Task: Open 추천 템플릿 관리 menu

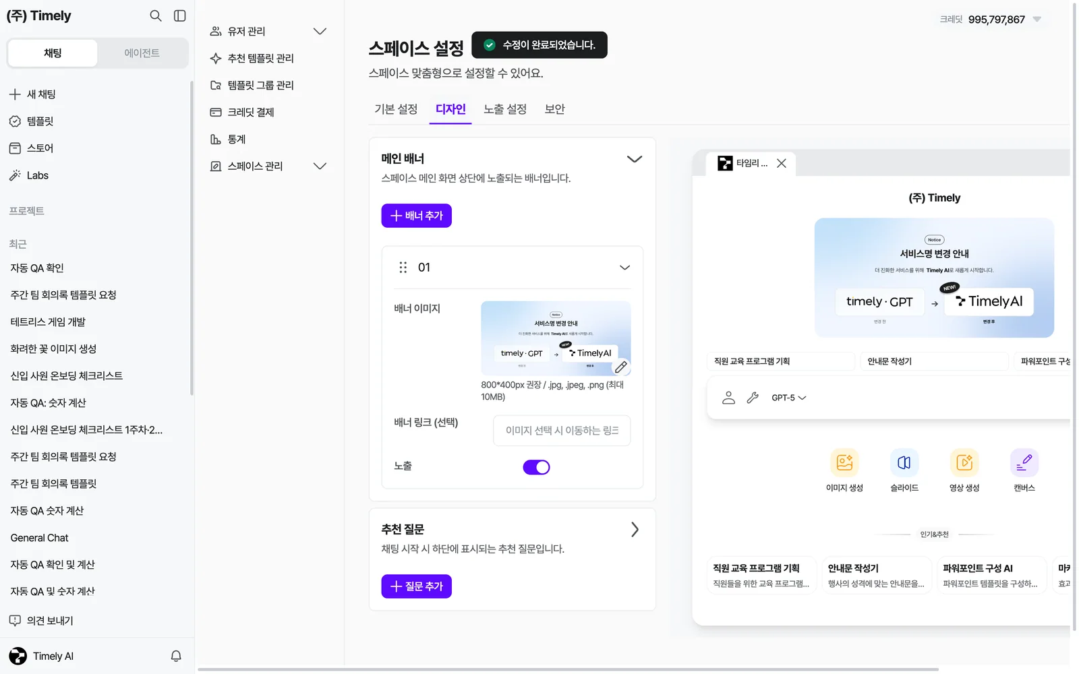Action: tap(253, 59)
